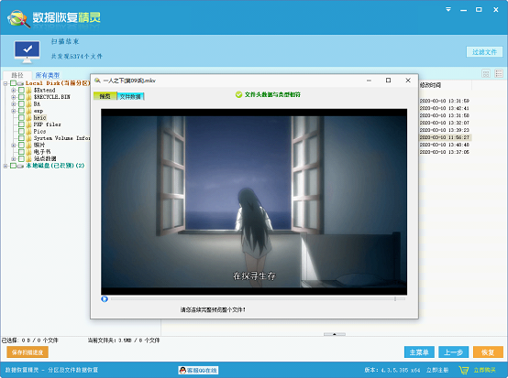
Task: Check the Local Disk checkbox
Action: click(13, 83)
